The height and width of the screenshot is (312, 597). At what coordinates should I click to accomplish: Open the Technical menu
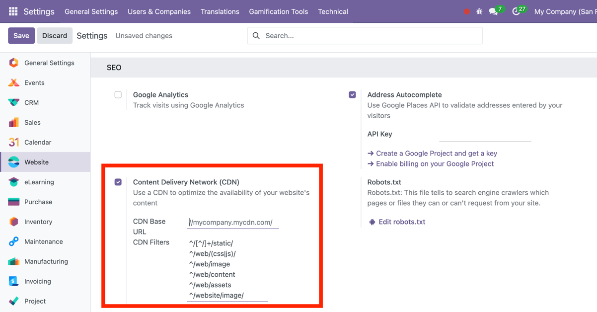point(333,11)
